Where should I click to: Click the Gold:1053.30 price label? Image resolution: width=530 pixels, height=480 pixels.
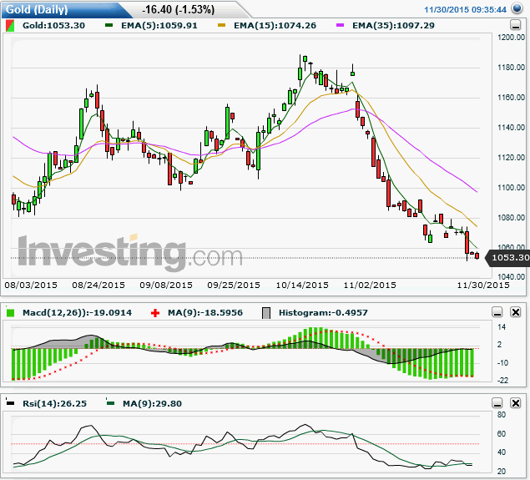click(x=53, y=26)
